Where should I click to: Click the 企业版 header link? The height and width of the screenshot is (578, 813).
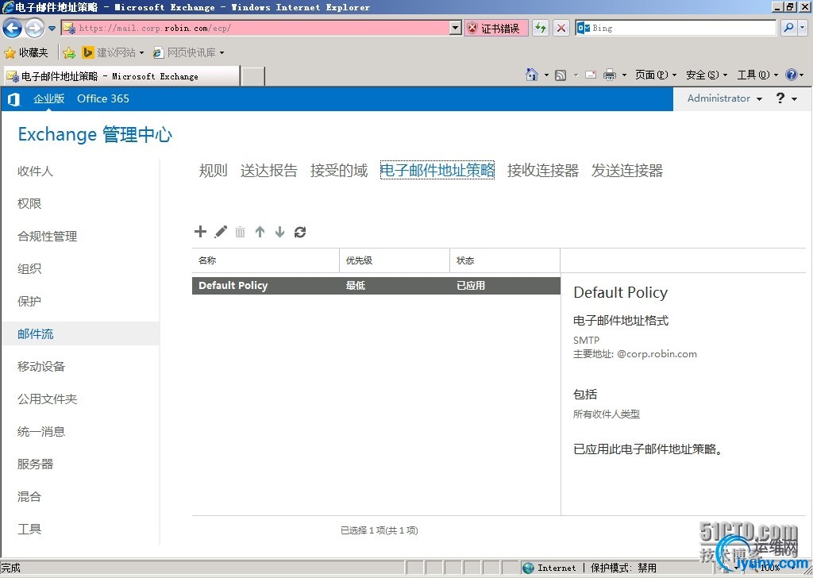click(48, 98)
